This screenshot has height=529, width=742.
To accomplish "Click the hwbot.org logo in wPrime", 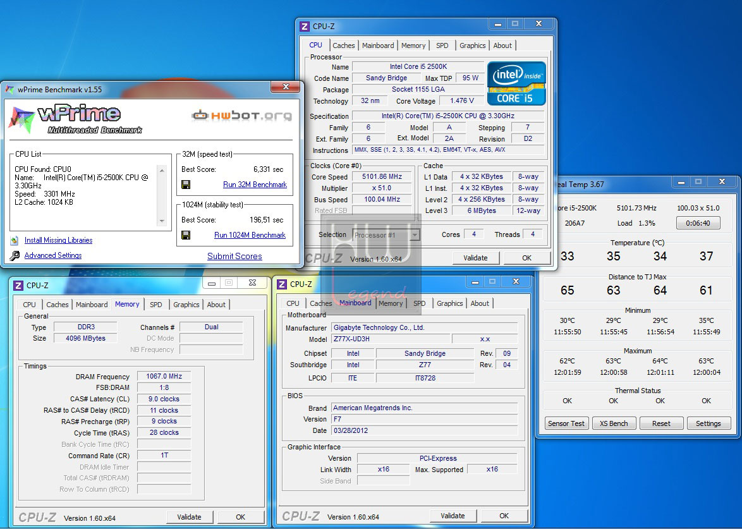I will click(x=241, y=115).
